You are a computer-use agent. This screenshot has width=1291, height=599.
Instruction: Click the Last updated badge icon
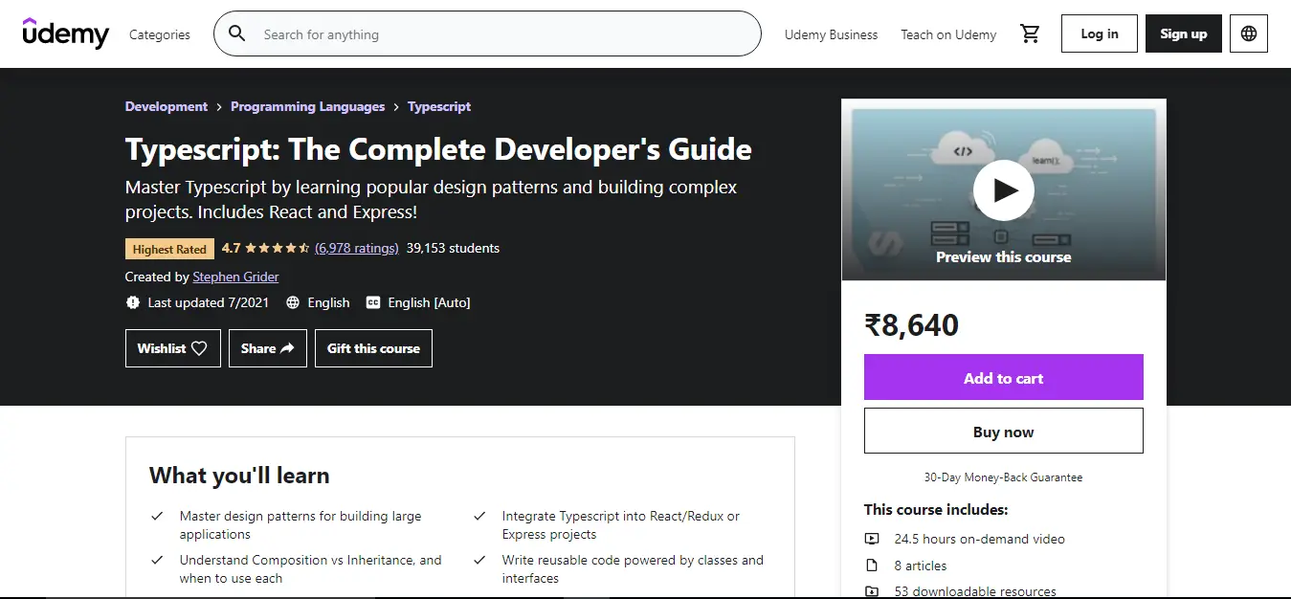(133, 302)
